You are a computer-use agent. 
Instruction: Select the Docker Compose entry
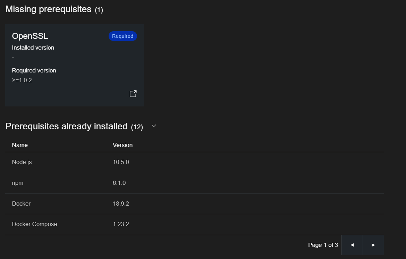pos(34,224)
